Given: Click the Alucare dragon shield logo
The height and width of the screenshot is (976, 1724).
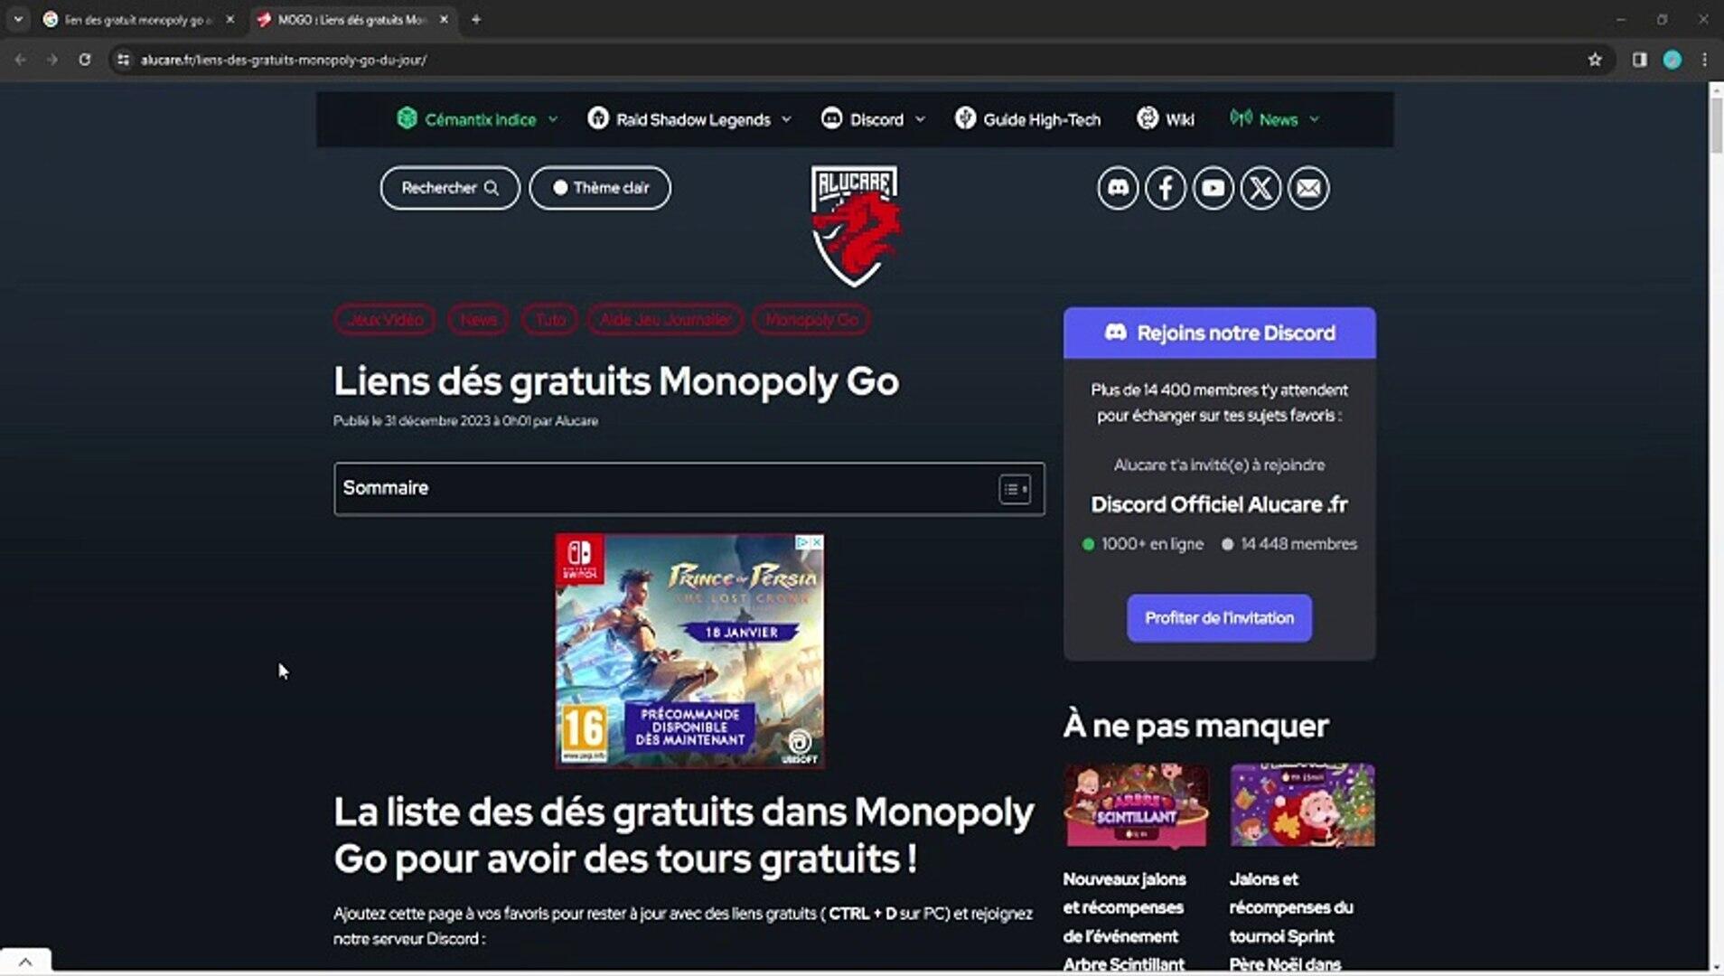Looking at the screenshot, I should point(854,226).
